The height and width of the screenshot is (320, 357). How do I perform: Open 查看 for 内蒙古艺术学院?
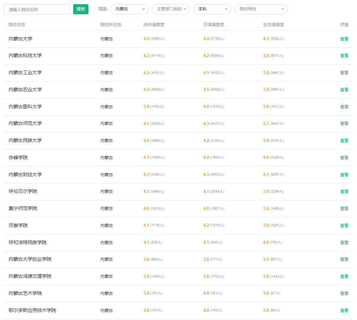(344, 294)
